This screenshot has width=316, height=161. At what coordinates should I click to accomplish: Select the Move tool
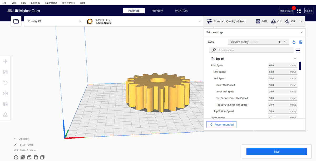click(x=5, y=61)
